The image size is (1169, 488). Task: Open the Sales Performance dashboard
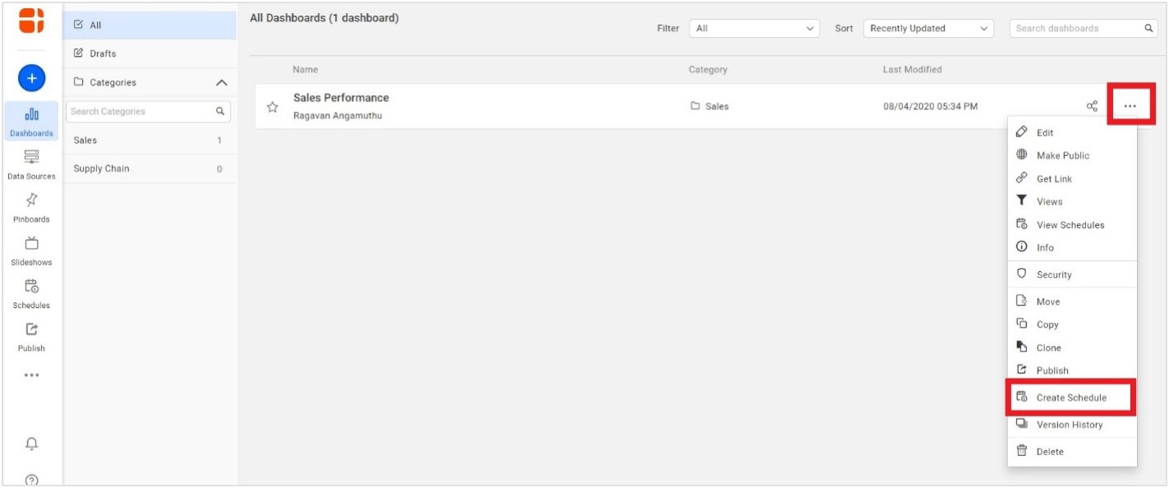(342, 97)
